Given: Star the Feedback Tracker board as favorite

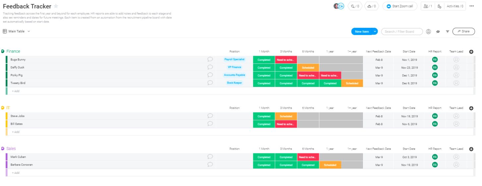Looking at the screenshot, I should [56, 6].
